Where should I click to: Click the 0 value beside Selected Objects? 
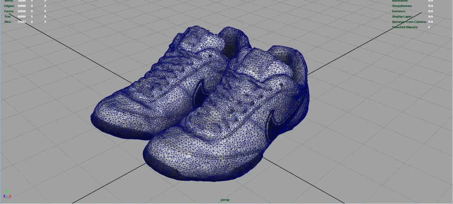(429, 27)
